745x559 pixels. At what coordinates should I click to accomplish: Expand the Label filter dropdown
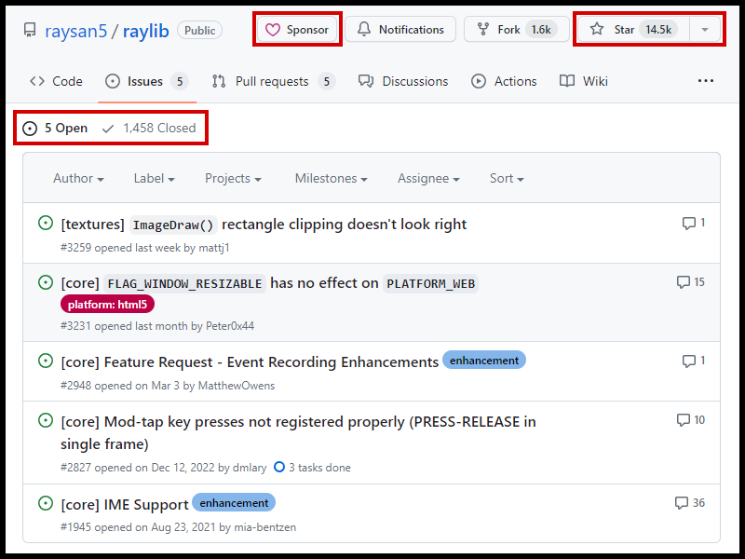(155, 178)
